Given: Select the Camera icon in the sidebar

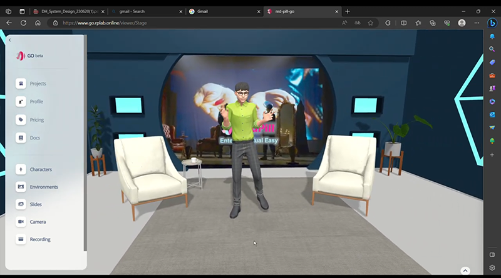Looking at the screenshot, I should [x=21, y=222].
